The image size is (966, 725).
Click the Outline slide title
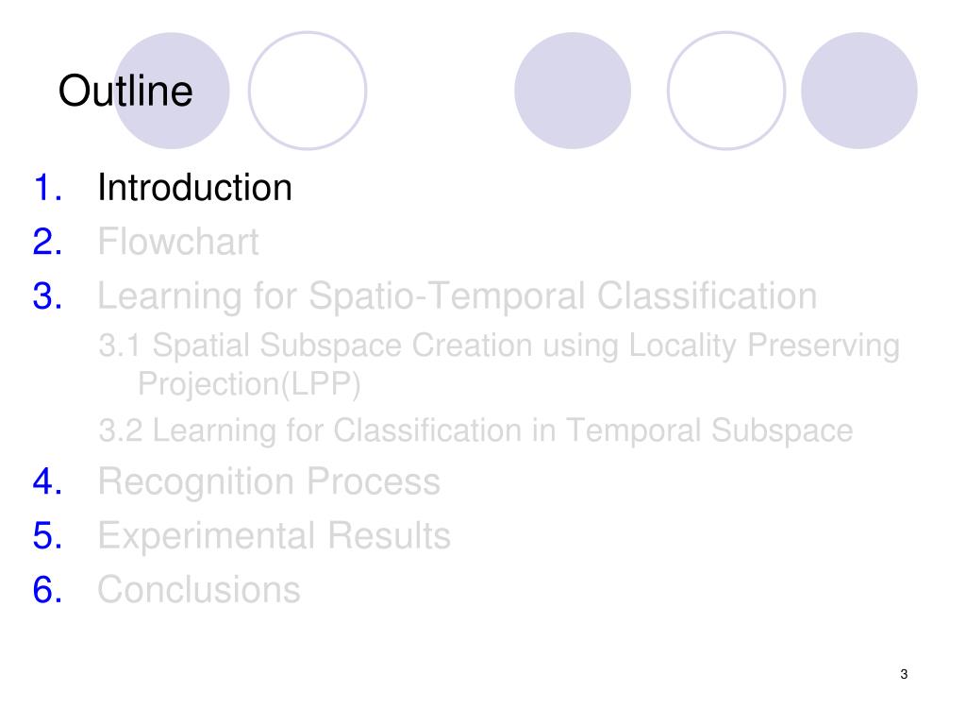click(x=125, y=91)
